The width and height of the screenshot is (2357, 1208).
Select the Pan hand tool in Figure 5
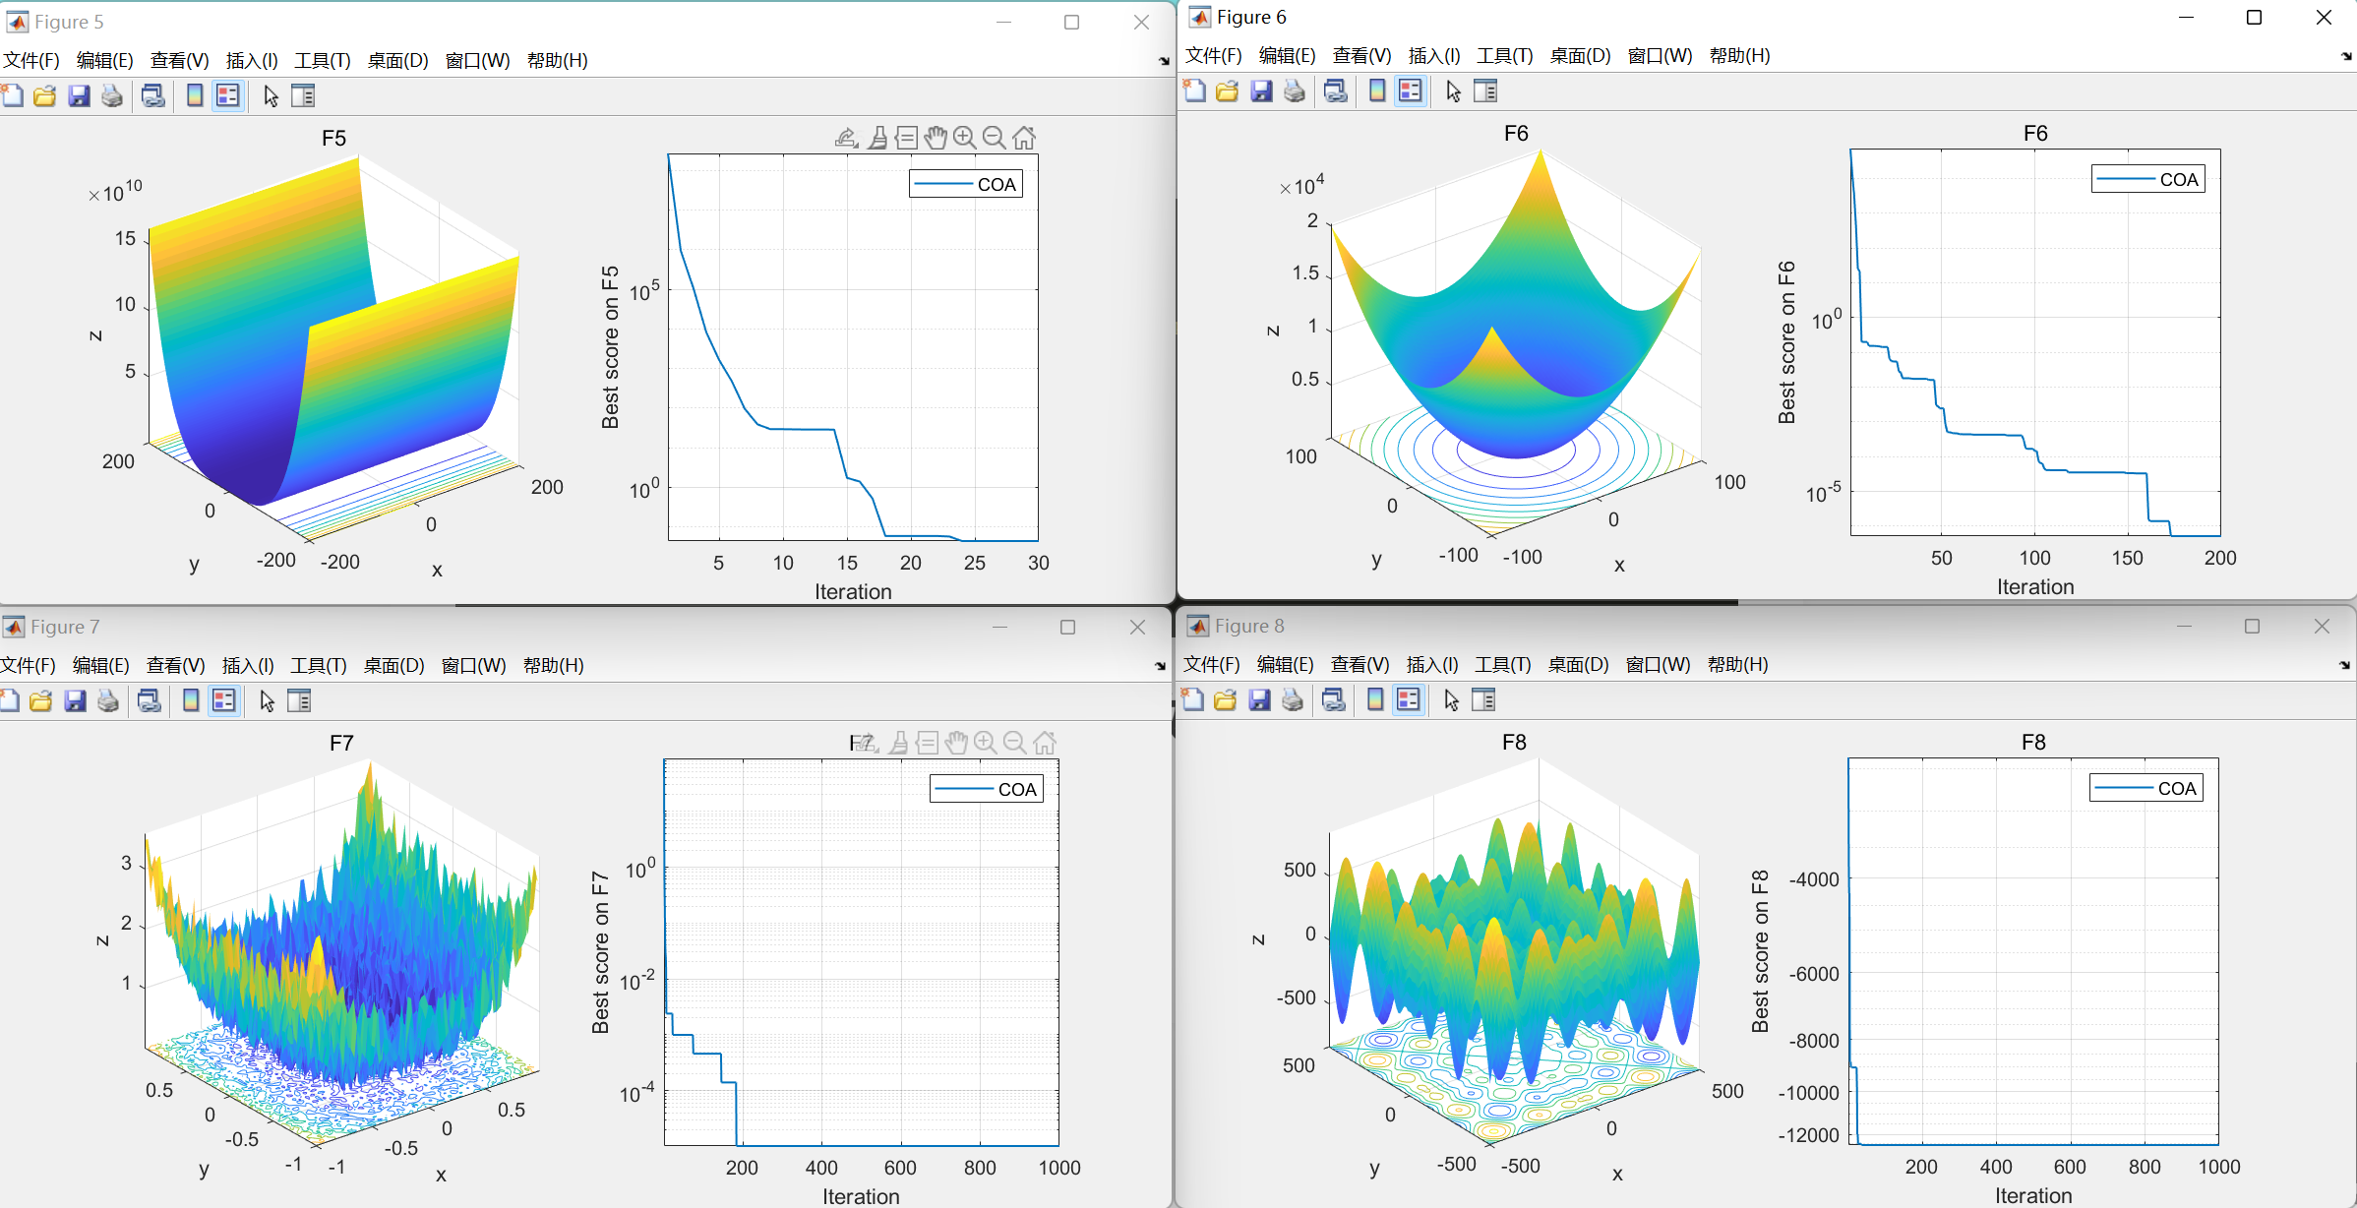pyautogui.click(x=936, y=138)
